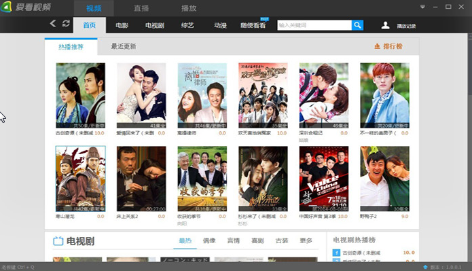The width and height of the screenshot is (472, 271).
Task: Click the 收获的季节 title text
Action: coord(189,216)
